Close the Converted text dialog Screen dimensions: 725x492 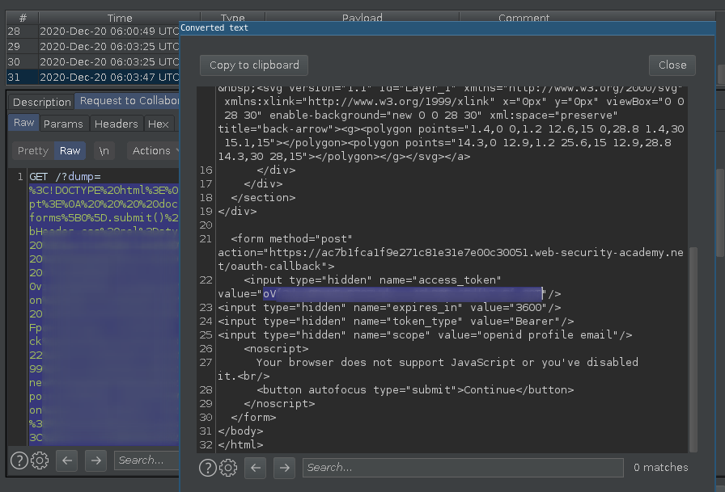click(672, 65)
